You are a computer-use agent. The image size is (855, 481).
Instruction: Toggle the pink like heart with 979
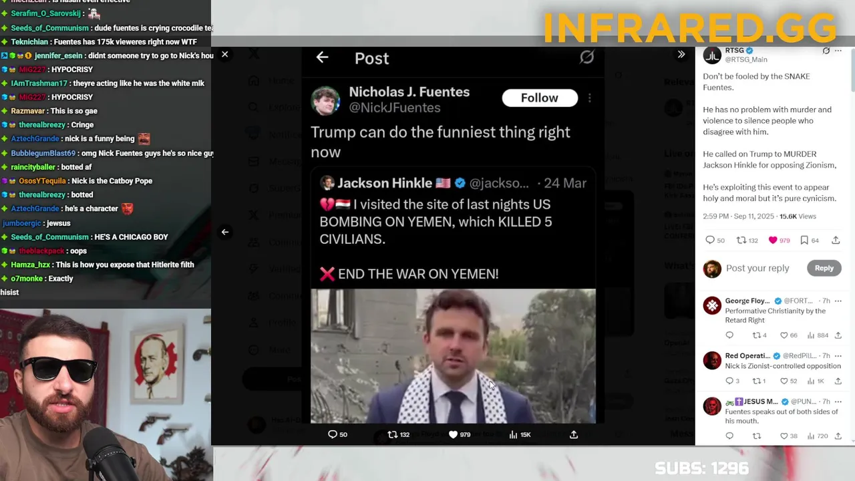779,240
